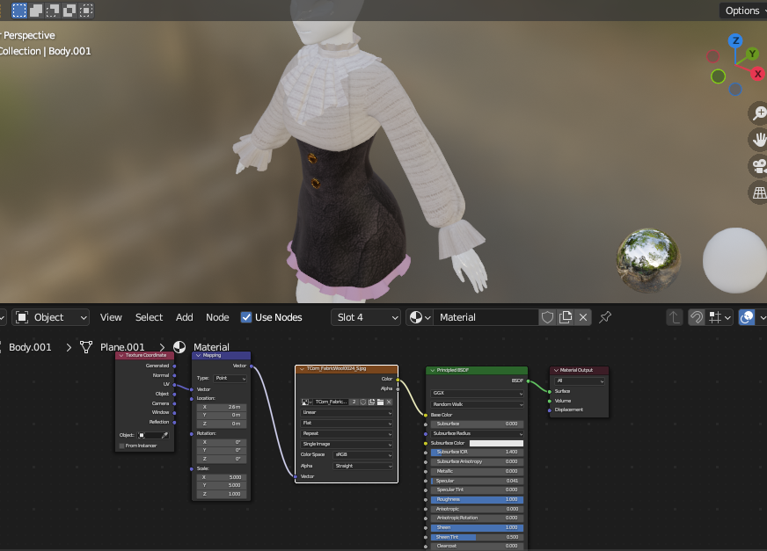This screenshot has height=551, width=767.
Task: Open Mapping Type Point dropdown
Action: click(230, 379)
